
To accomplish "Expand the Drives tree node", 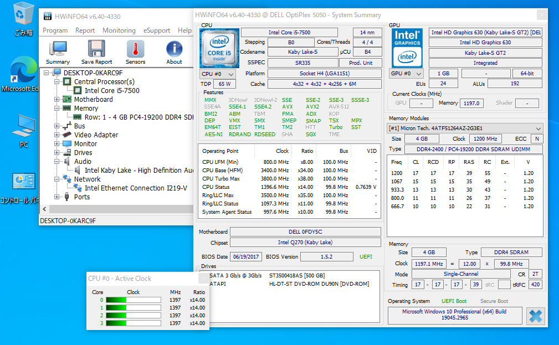I will tap(57, 153).
